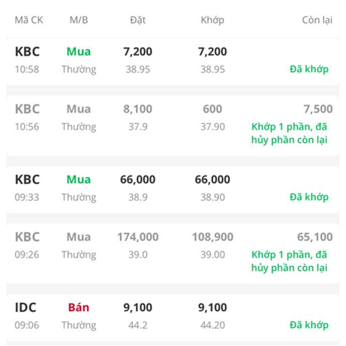Open the KBC 66,000 share order row

coord(173,189)
